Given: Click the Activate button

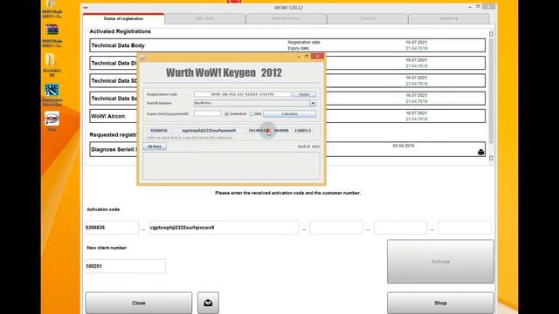Looking at the screenshot, I should [440, 262].
